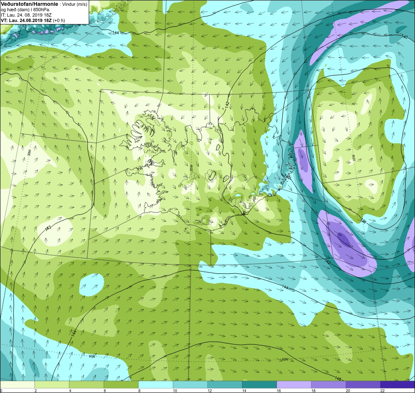
Task: Click the '144' label on the southwestern contour
Action: (x=74, y=333)
